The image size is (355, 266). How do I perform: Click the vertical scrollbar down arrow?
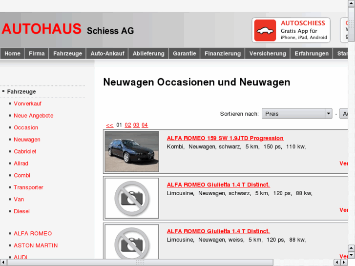tap(351, 255)
